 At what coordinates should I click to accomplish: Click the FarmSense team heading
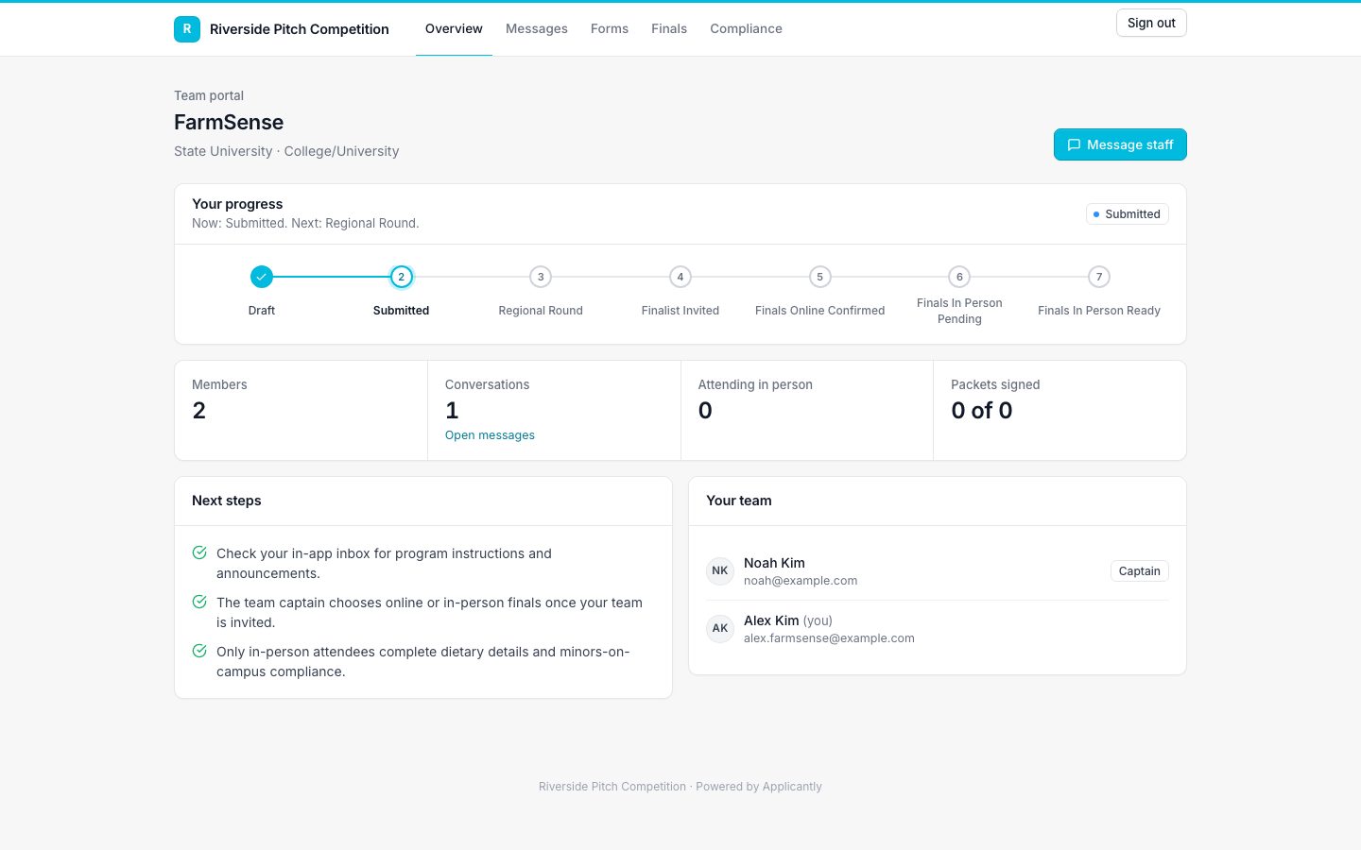coord(229,122)
